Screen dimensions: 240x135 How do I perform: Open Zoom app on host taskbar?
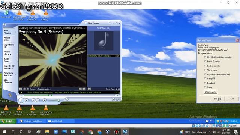[x=56, y=132]
